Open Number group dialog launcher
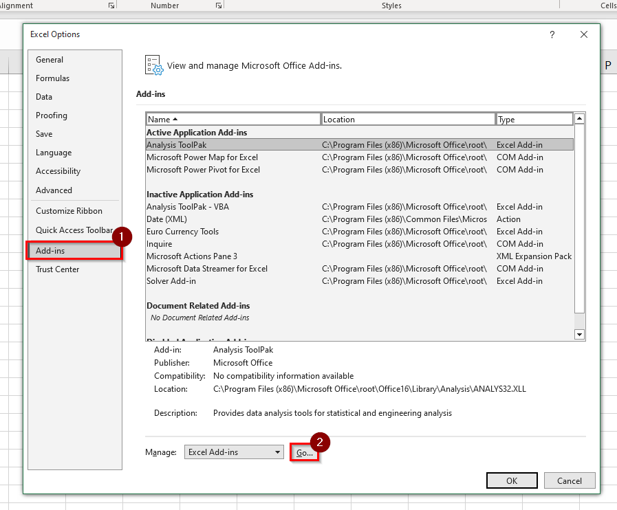617x510 pixels. [219, 5]
